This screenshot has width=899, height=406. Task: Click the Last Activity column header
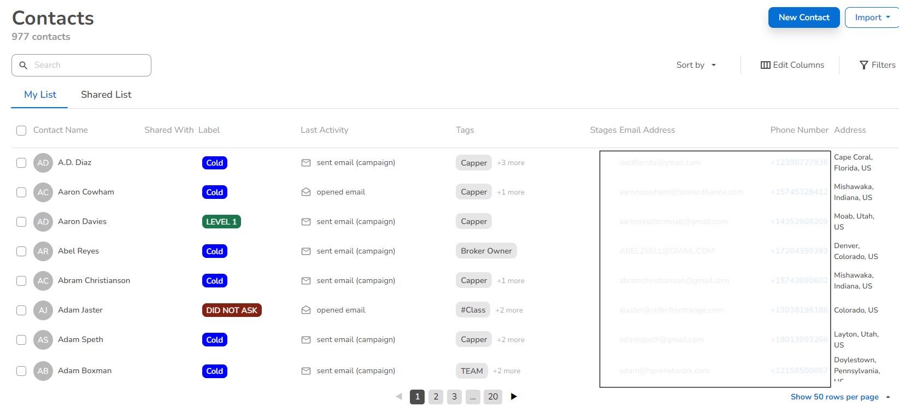pos(325,130)
